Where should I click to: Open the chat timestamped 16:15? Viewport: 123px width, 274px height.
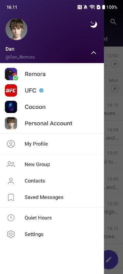(x=113, y=108)
